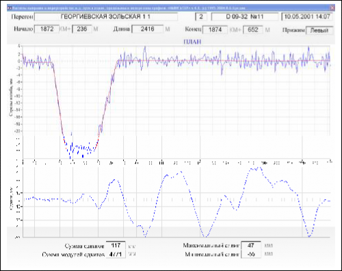342x271 pixels.
Task: Click the 'Перегон' label
Action: tap(22, 17)
